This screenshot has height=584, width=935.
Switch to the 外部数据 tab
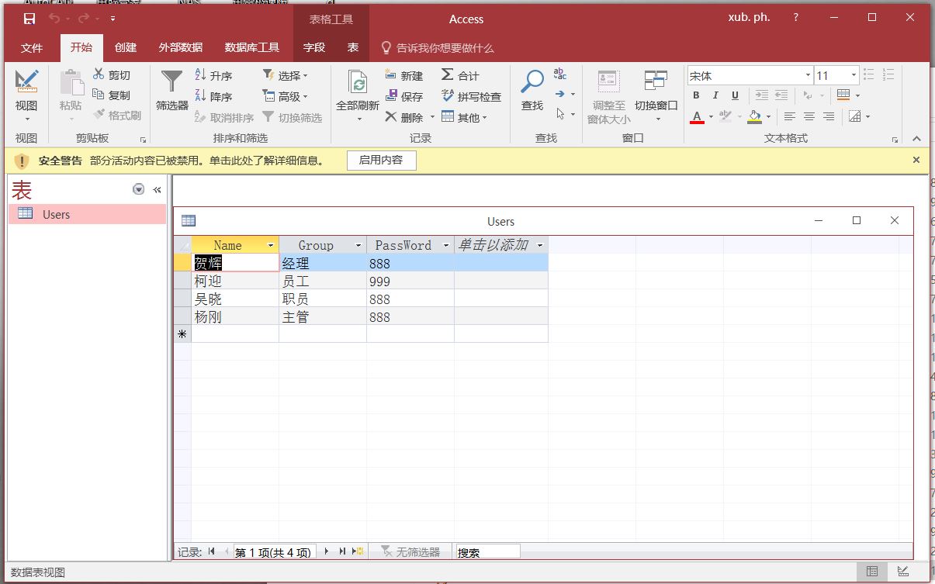181,47
